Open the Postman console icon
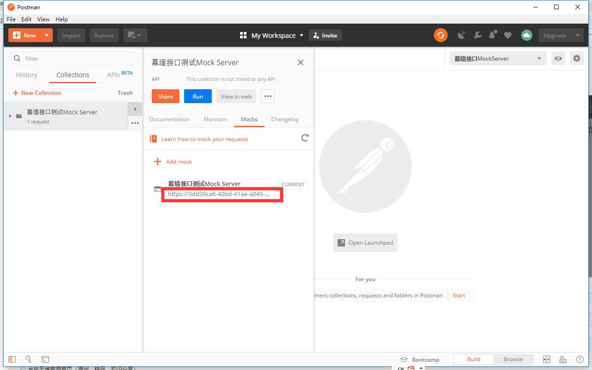The width and height of the screenshot is (592, 370). pos(45,359)
